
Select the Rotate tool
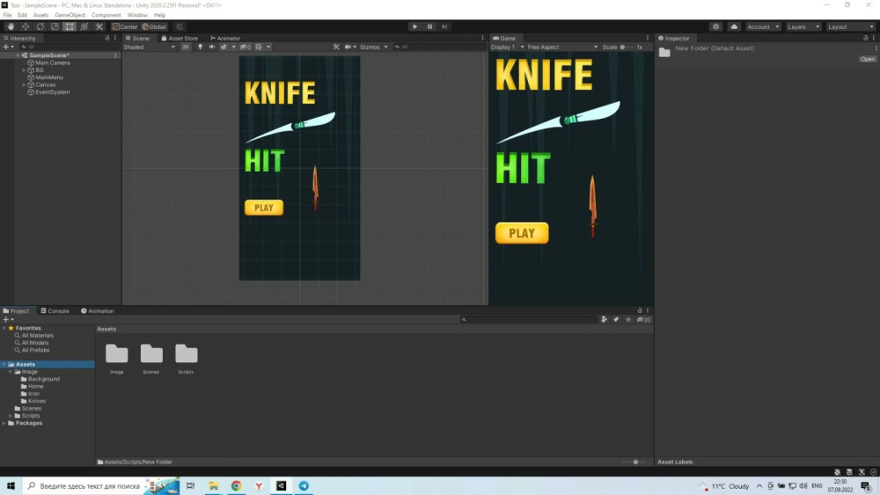40,26
